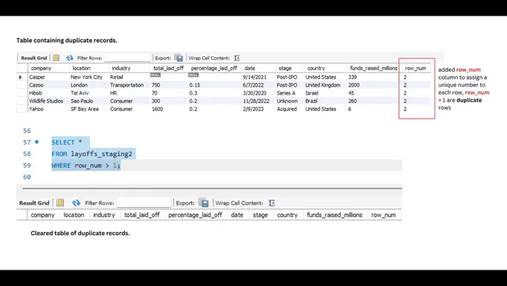
Task: Click the Brazil country cell
Action: 311,101
